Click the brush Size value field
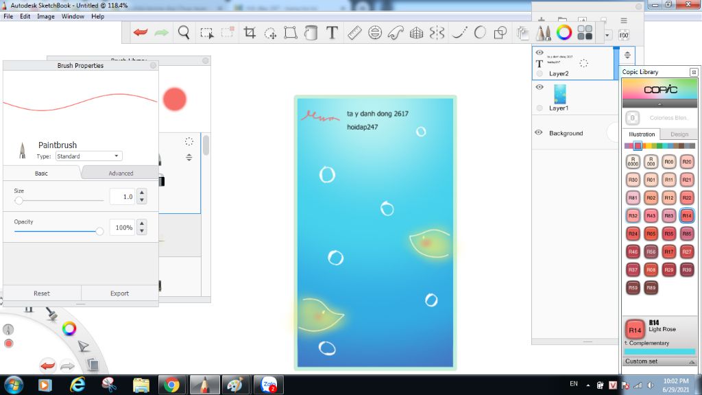Viewport: 702px width, 395px height. [x=122, y=197]
